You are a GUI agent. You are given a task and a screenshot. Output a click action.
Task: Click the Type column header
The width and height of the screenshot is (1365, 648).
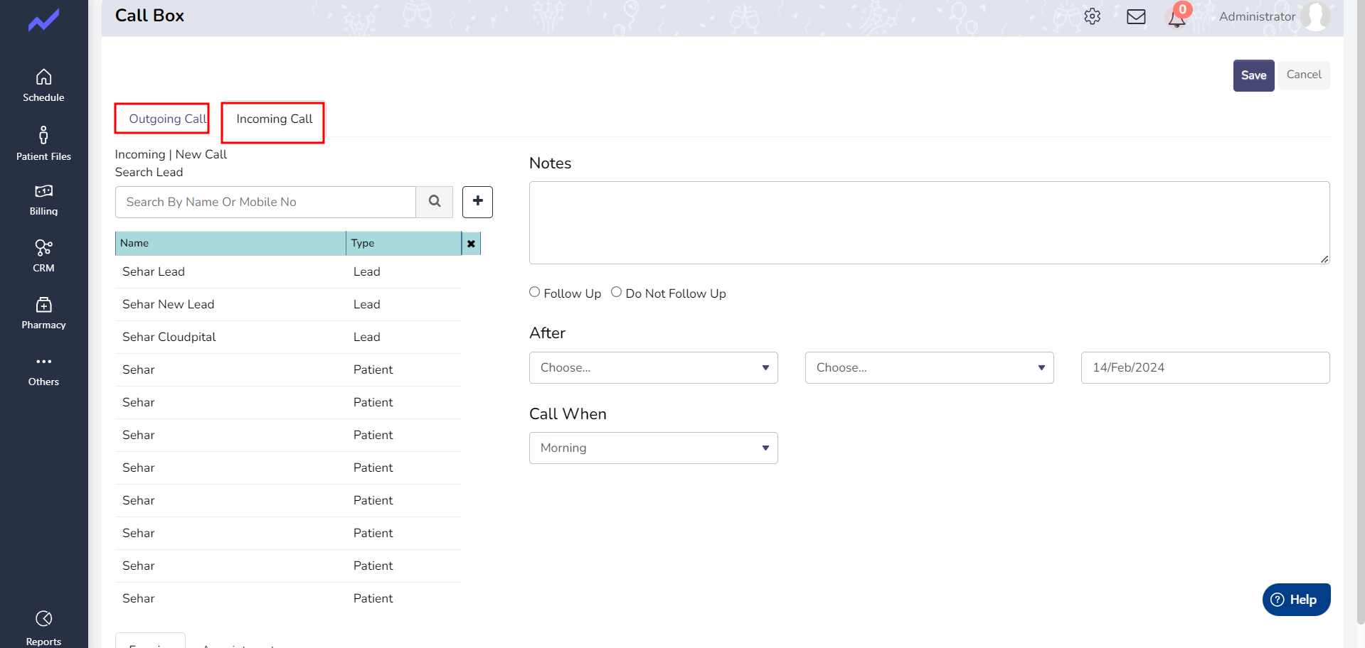403,243
